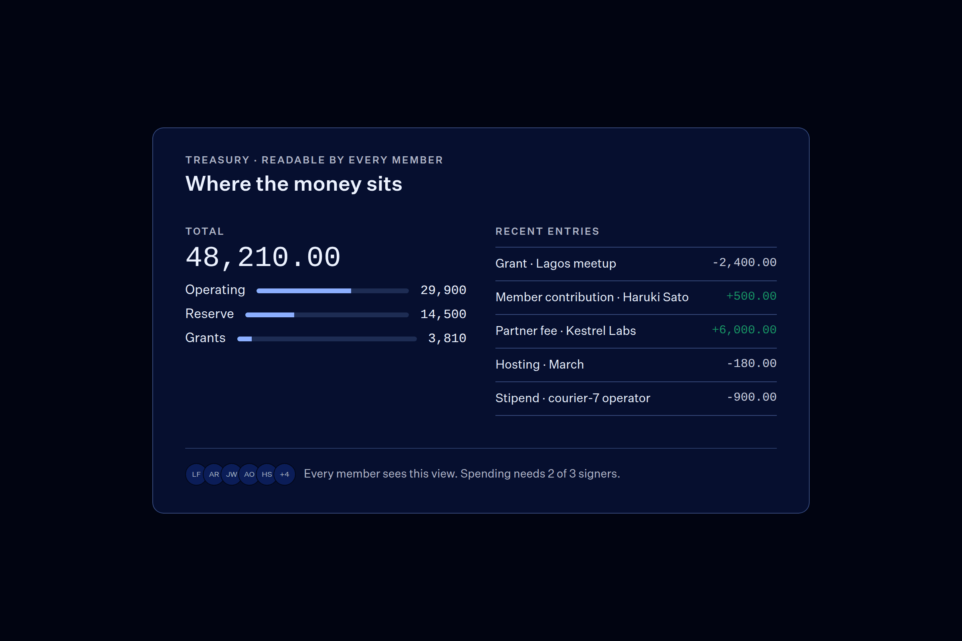
Task: Select the Stipend · courier-7 operator entry
Action: (636, 398)
